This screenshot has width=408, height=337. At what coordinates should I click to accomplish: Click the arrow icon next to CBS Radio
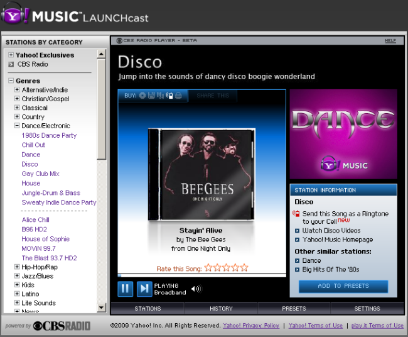click(x=11, y=64)
